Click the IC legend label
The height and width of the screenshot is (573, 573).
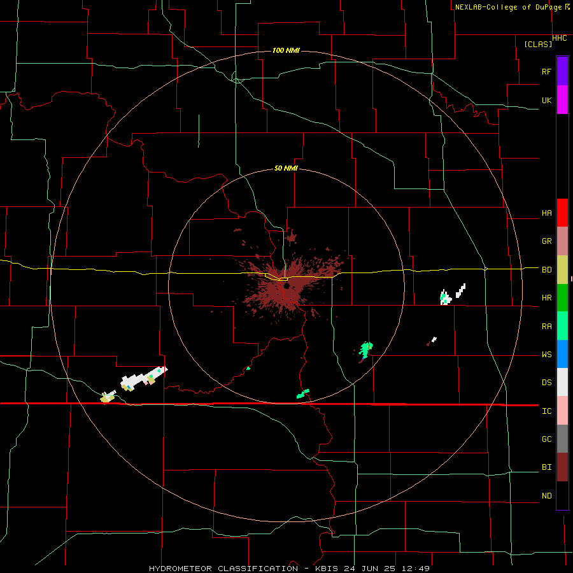tap(546, 411)
